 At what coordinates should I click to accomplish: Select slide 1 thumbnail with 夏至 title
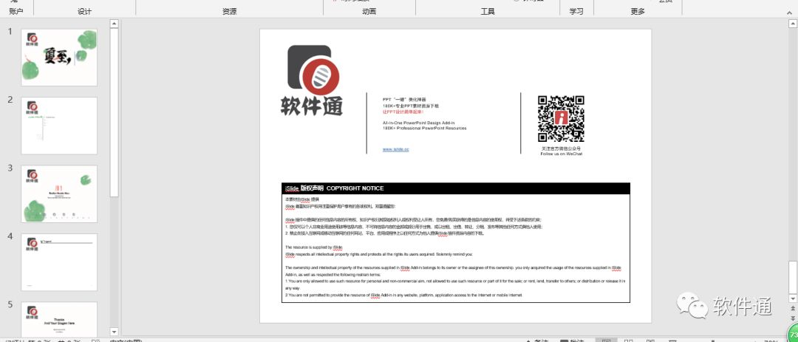[x=59, y=57]
